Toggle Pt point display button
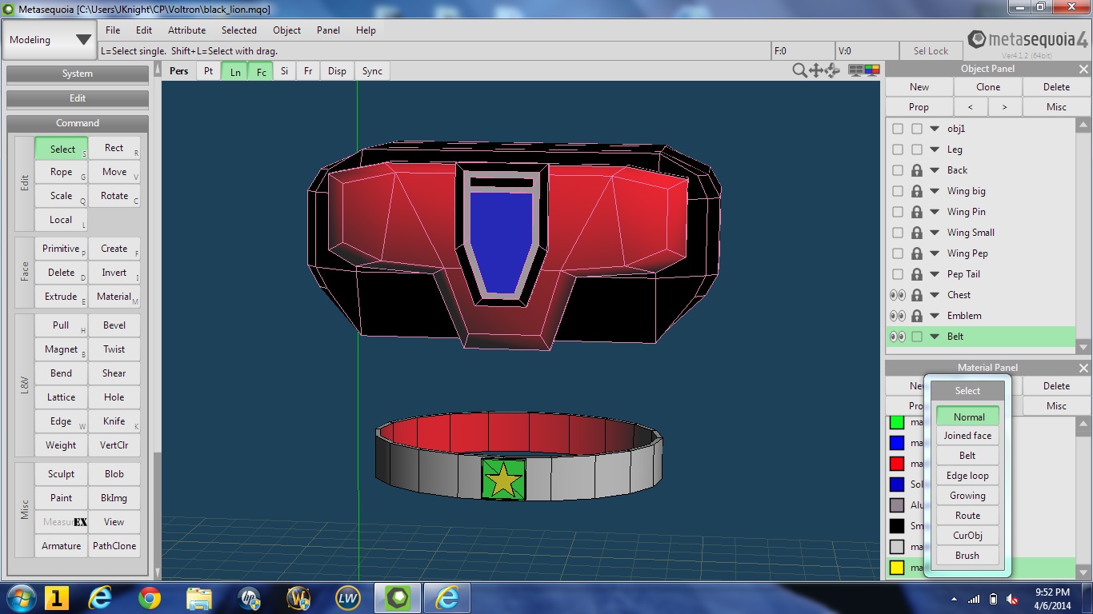This screenshot has height=614, width=1093. click(x=208, y=71)
